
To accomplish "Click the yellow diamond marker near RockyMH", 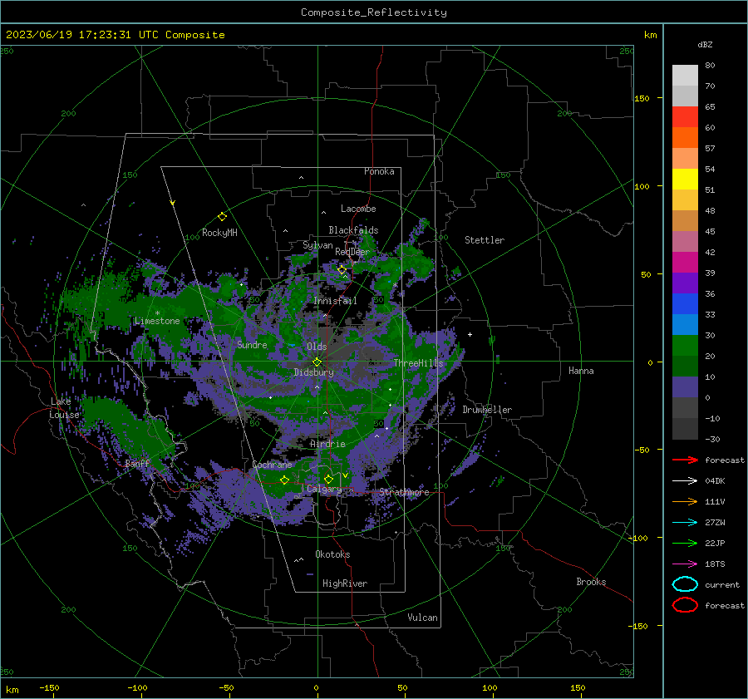I will coord(222,217).
